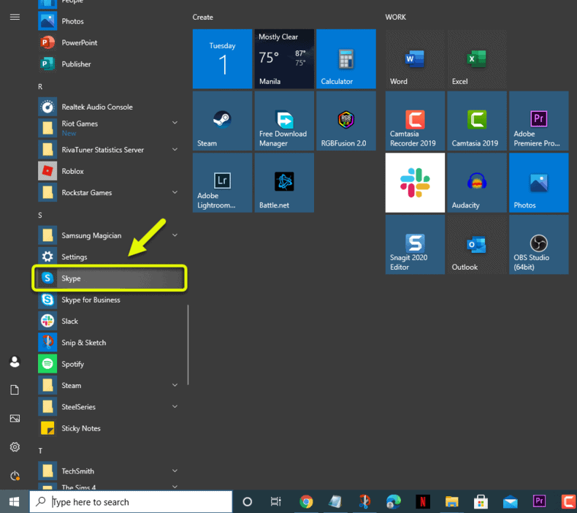Launch the RGBFusion 2.0 tile

(346, 121)
